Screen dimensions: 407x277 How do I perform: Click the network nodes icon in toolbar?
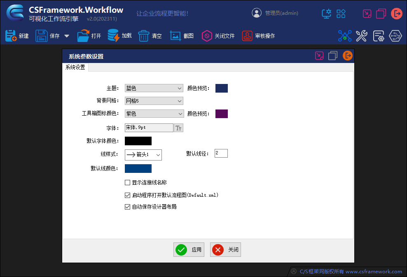(345, 36)
